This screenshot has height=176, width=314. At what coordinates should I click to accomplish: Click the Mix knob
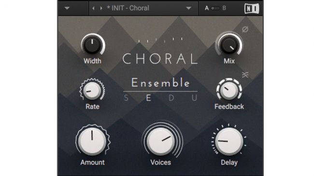pos(229,45)
